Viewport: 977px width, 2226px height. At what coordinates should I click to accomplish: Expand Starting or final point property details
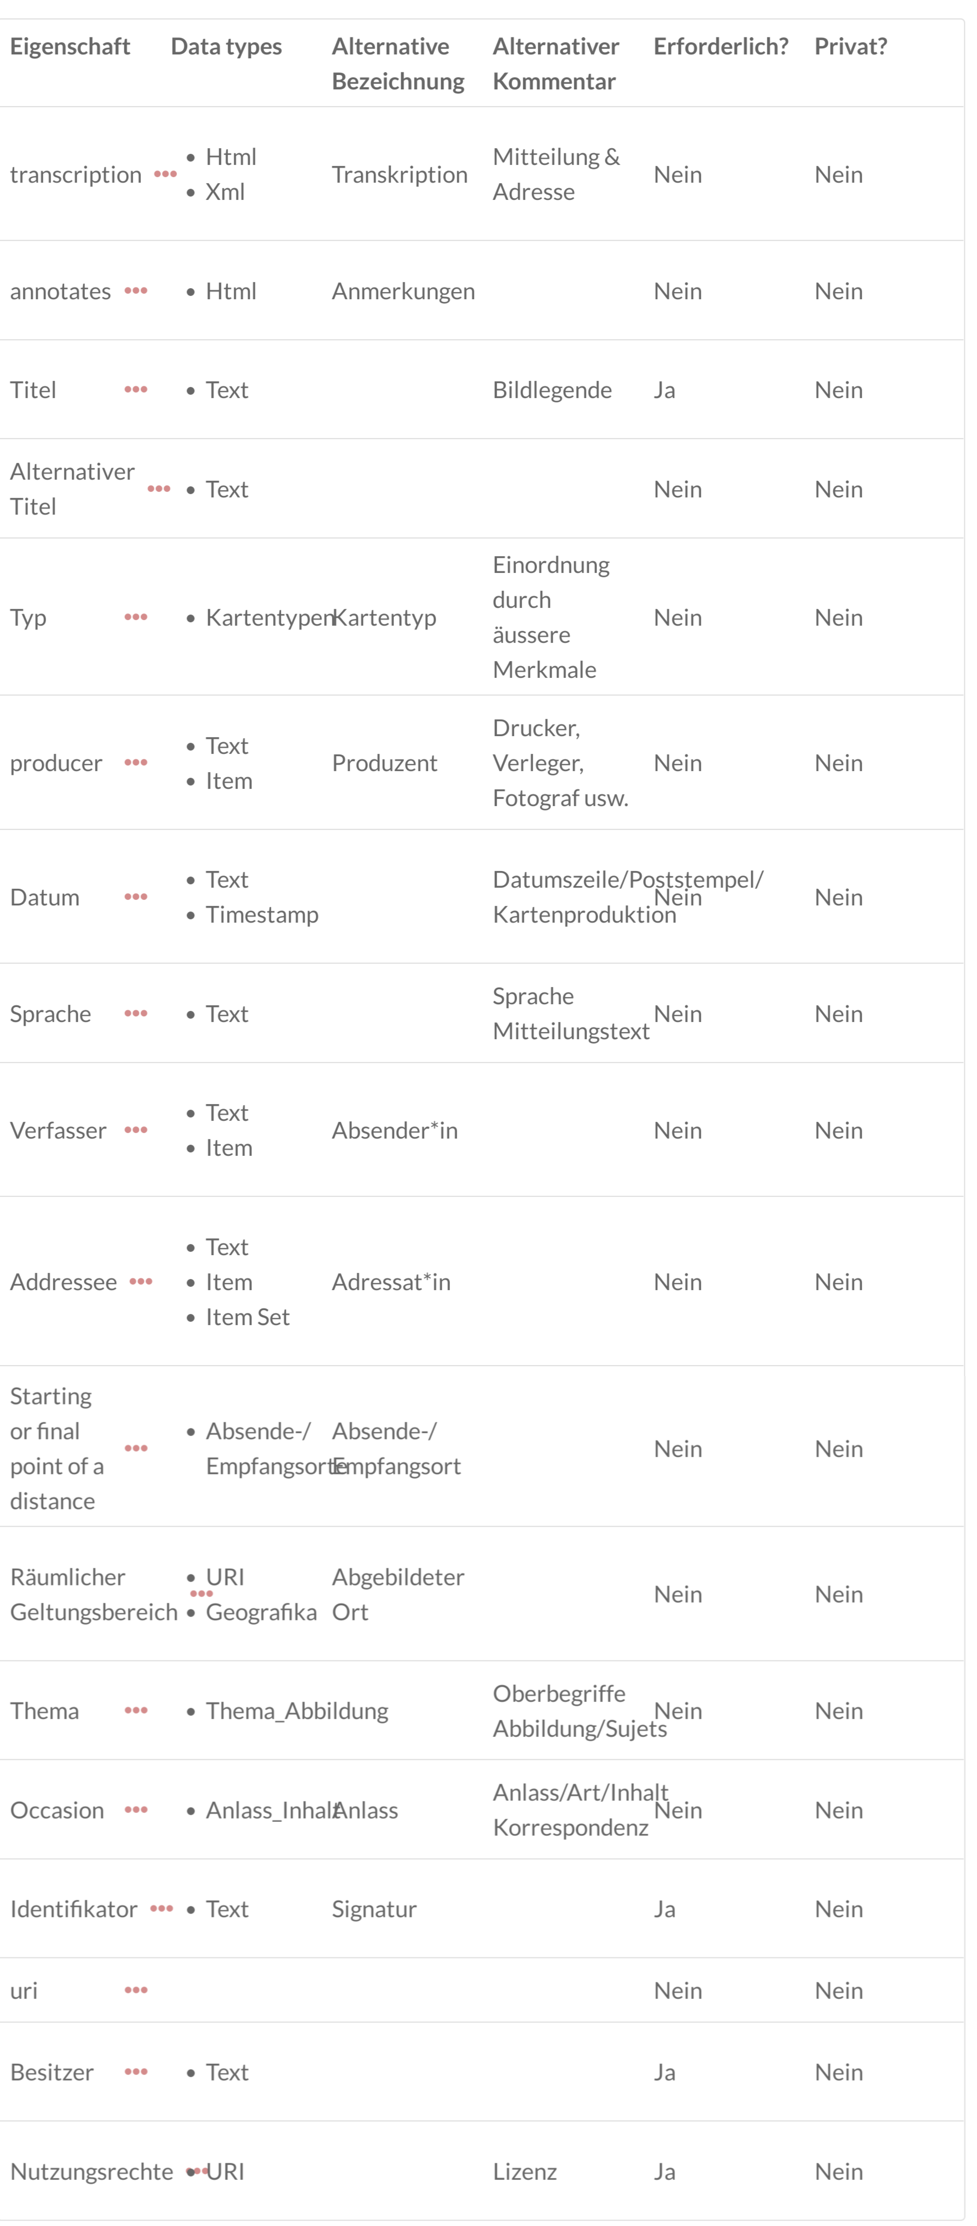tap(135, 1447)
